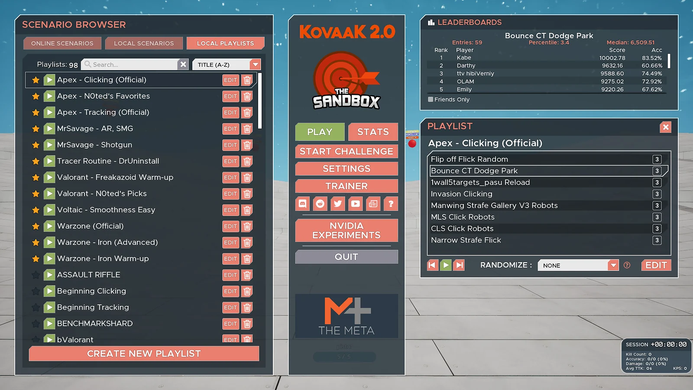
Task: Unfavorite Apex - Clicking (Official) star
Action: [36, 80]
